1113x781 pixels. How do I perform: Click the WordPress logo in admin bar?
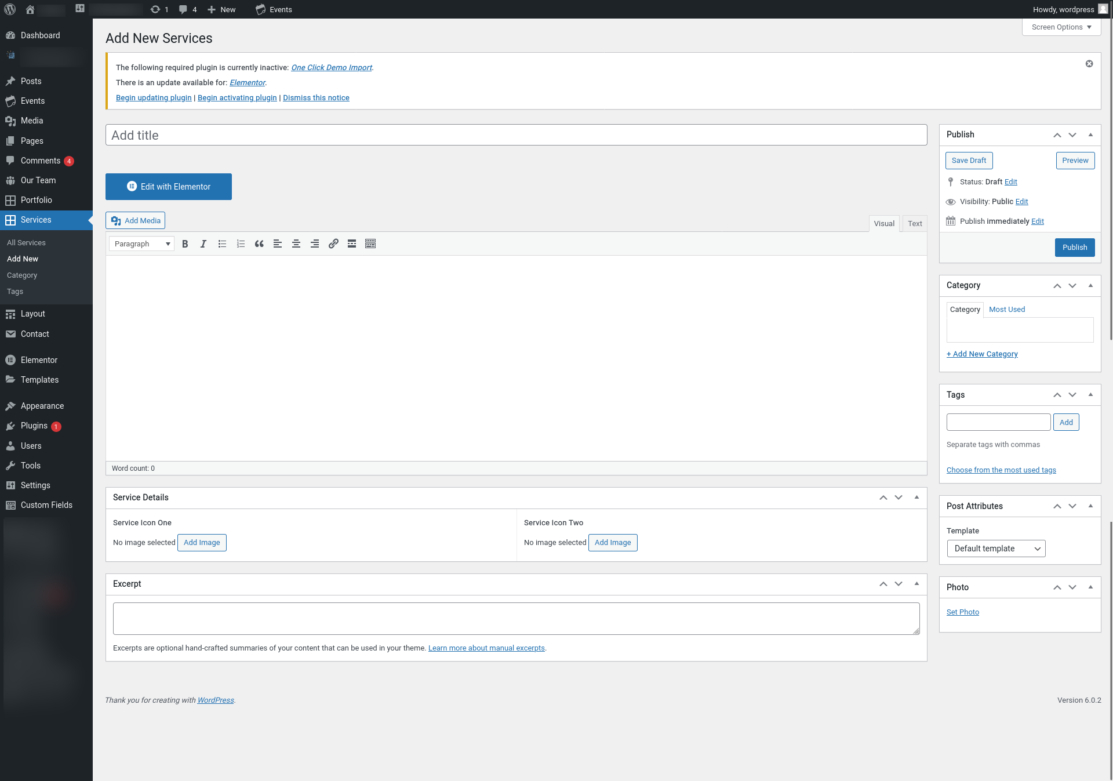pyautogui.click(x=10, y=9)
